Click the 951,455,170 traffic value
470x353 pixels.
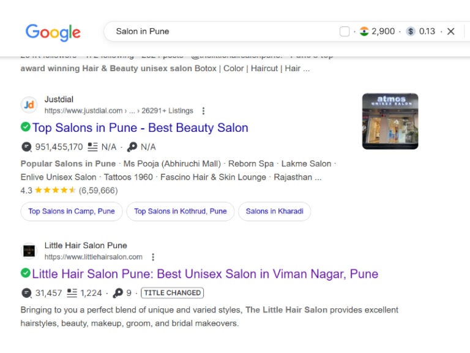59,147
